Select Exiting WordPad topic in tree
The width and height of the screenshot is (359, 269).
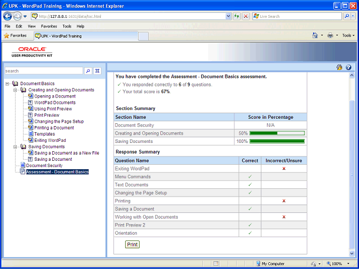50,140
